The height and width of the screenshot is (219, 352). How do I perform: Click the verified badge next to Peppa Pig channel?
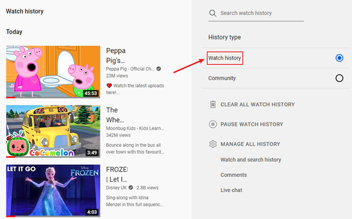pyautogui.click(x=158, y=69)
